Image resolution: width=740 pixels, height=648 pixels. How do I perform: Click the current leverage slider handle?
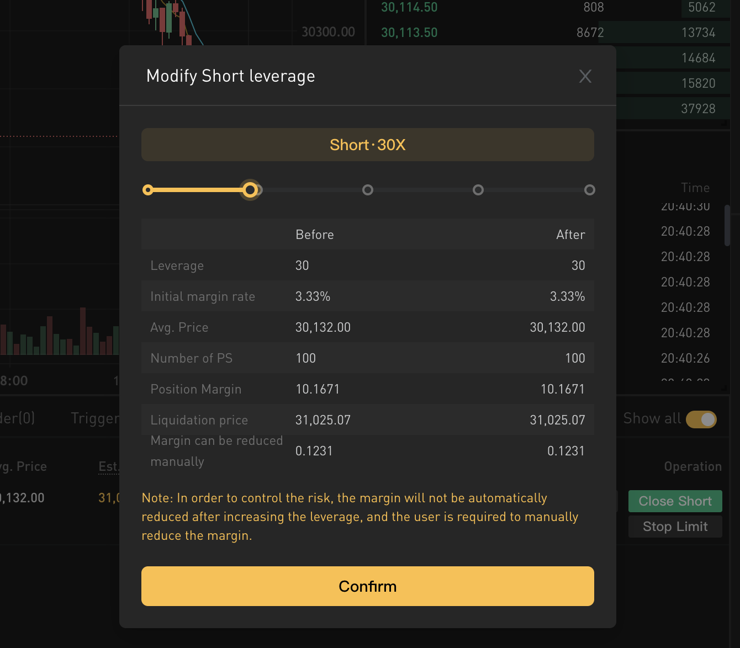tap(250, 190)
